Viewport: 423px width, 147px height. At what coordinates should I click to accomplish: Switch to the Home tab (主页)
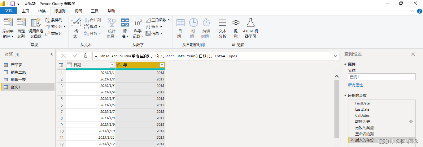[25, 11]
